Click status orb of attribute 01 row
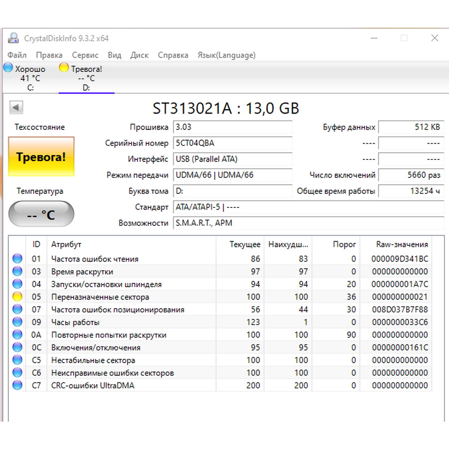This screenshot has width=449, height=449. (17, 259)
